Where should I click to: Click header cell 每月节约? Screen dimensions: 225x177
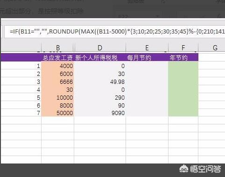point(147,58)
